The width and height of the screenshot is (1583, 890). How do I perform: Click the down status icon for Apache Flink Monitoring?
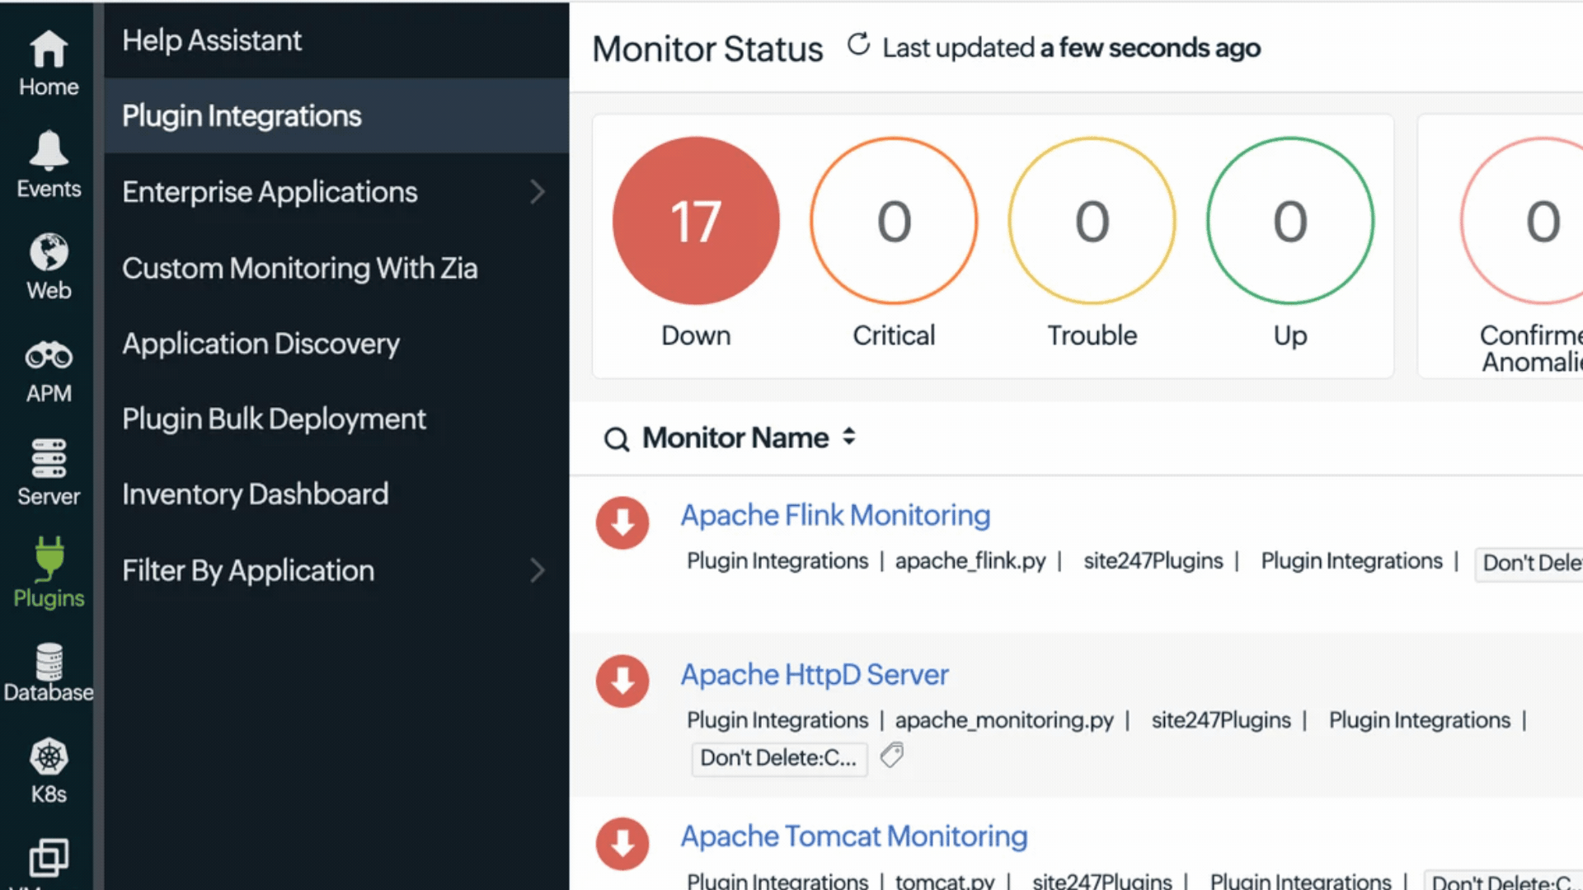click(x=622, y=522)
